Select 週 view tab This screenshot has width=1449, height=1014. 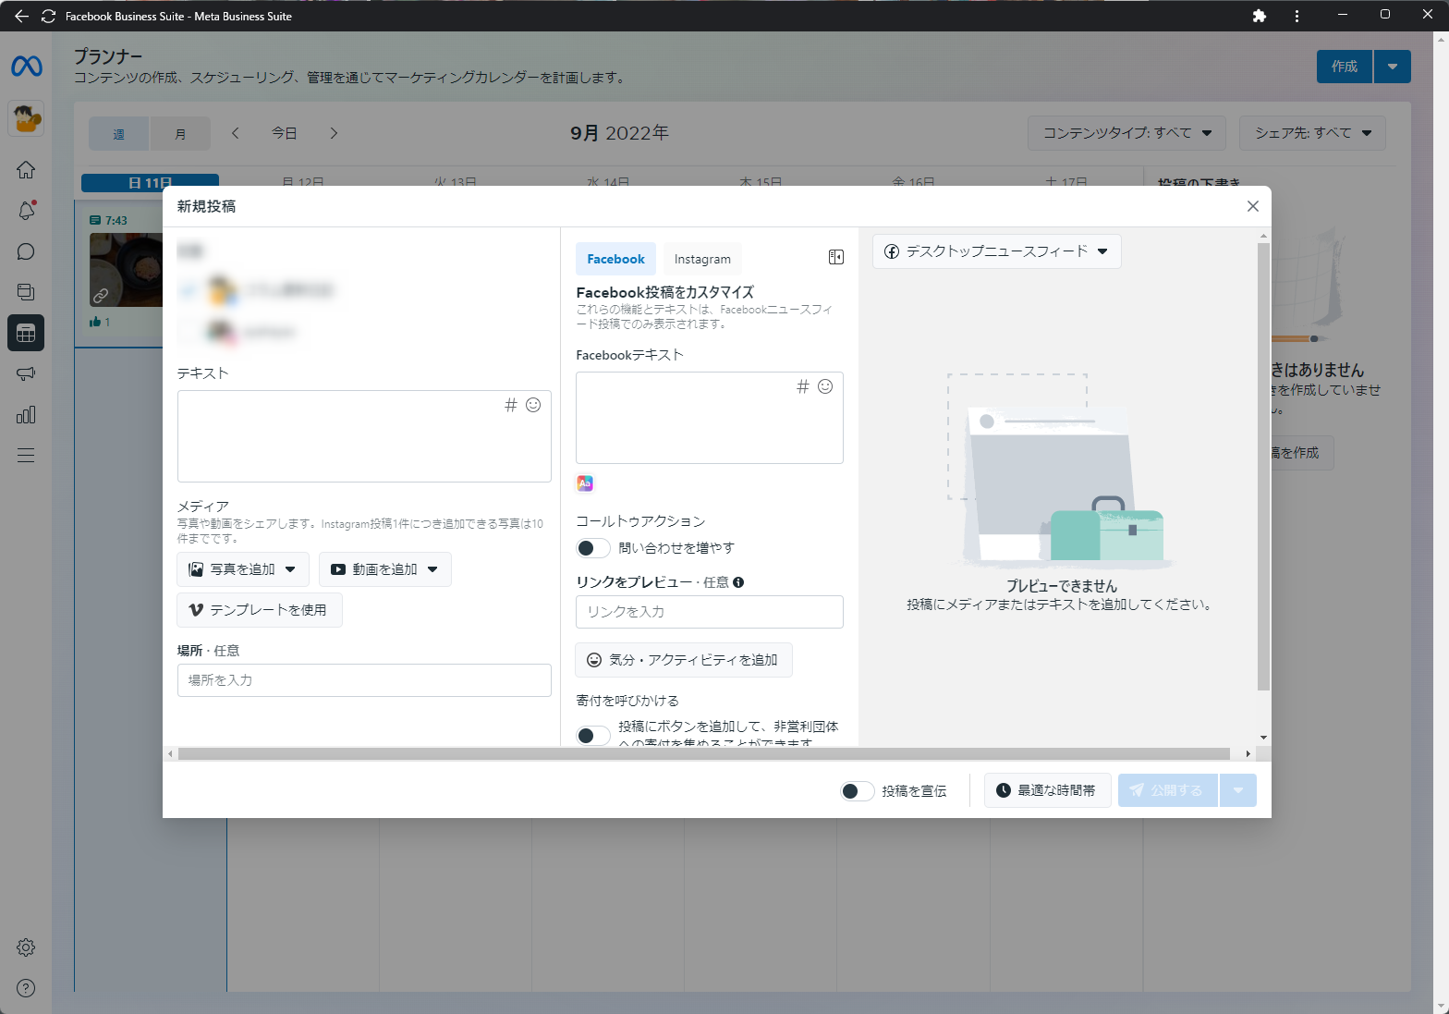(119, 134)
